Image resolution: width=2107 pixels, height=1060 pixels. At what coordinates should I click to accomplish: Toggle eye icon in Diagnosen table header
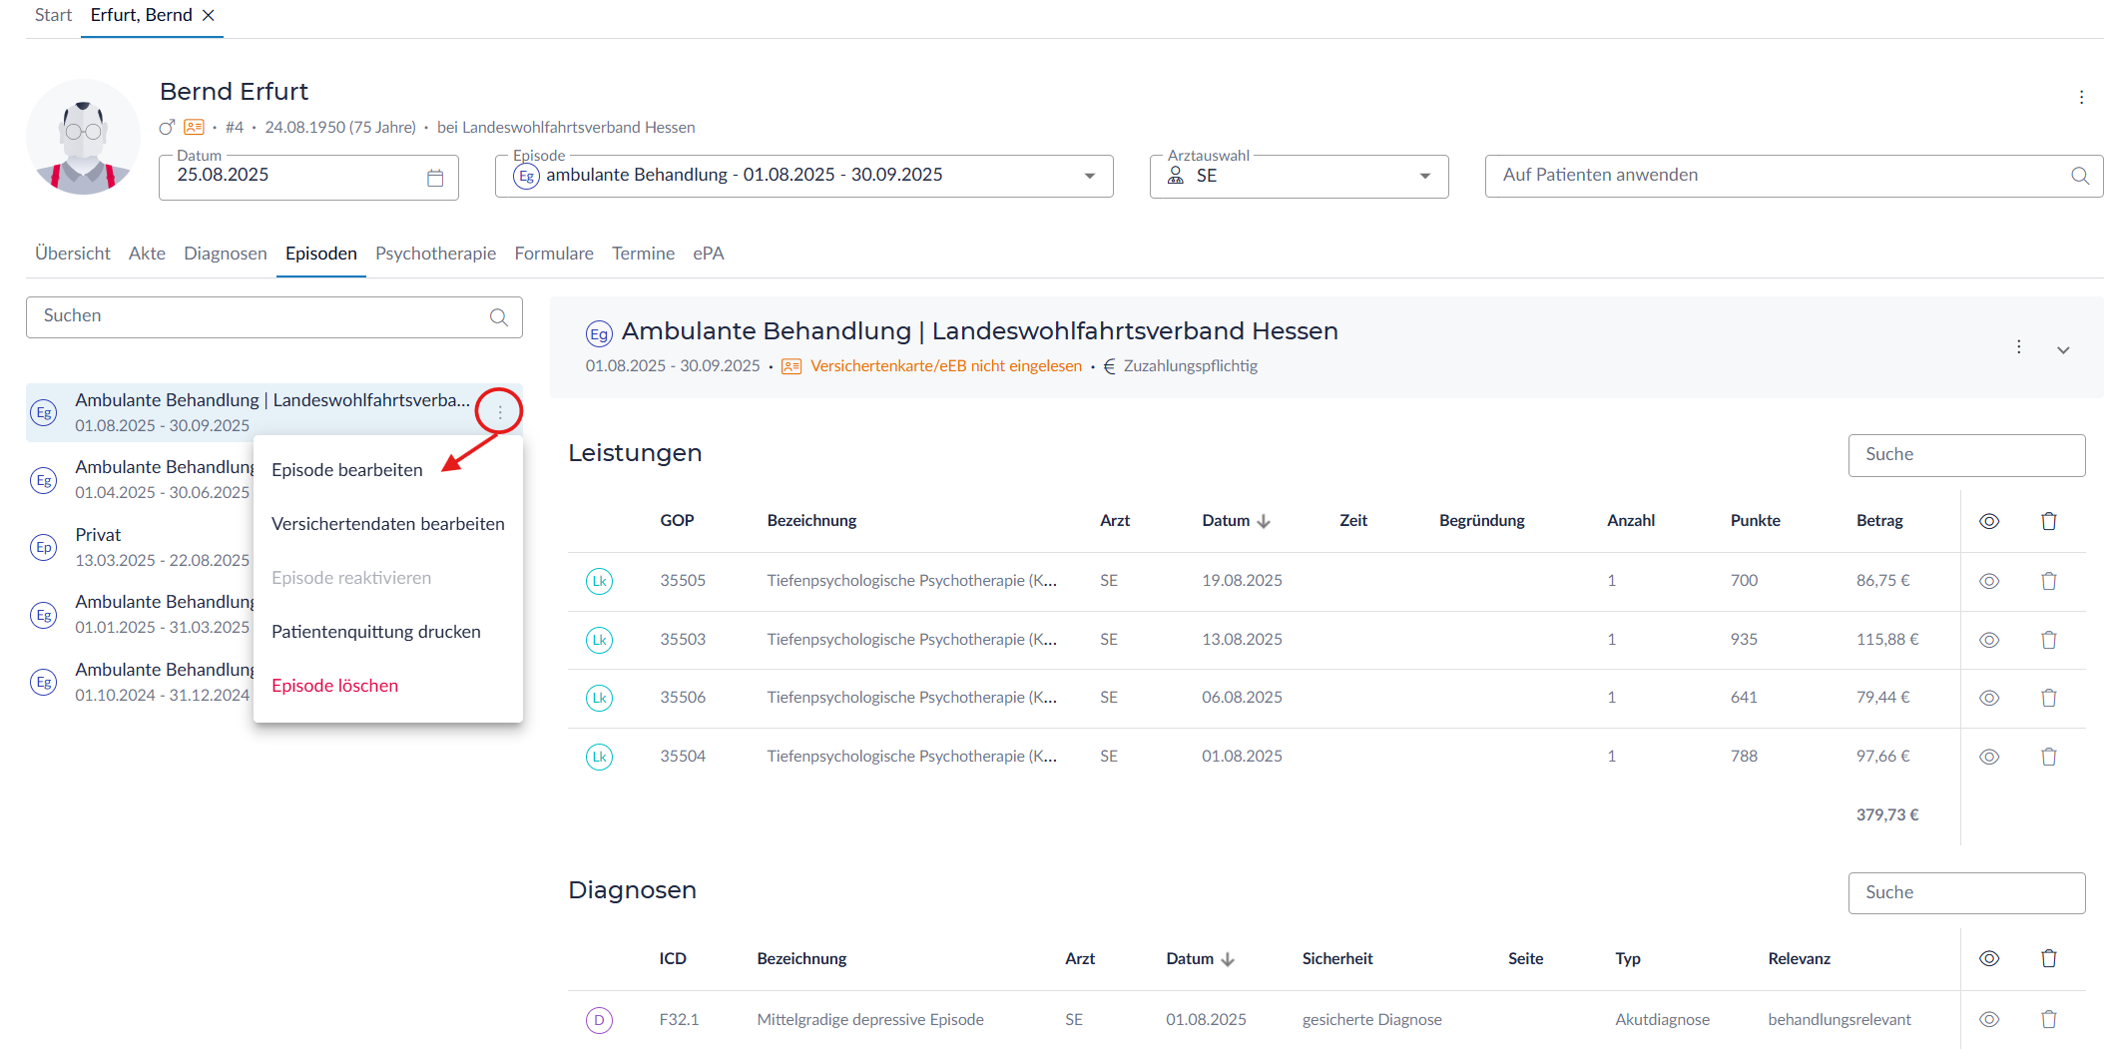(x=1988, y=958)
